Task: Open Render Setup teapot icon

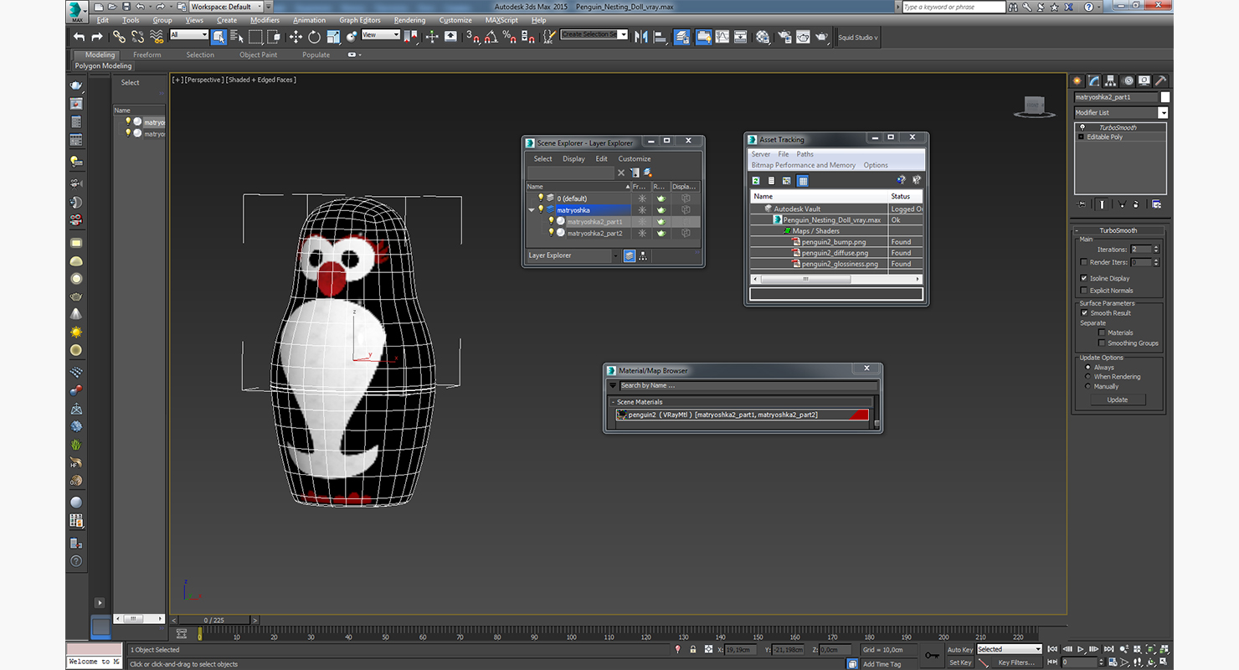Action: click(x=784, y=37)
